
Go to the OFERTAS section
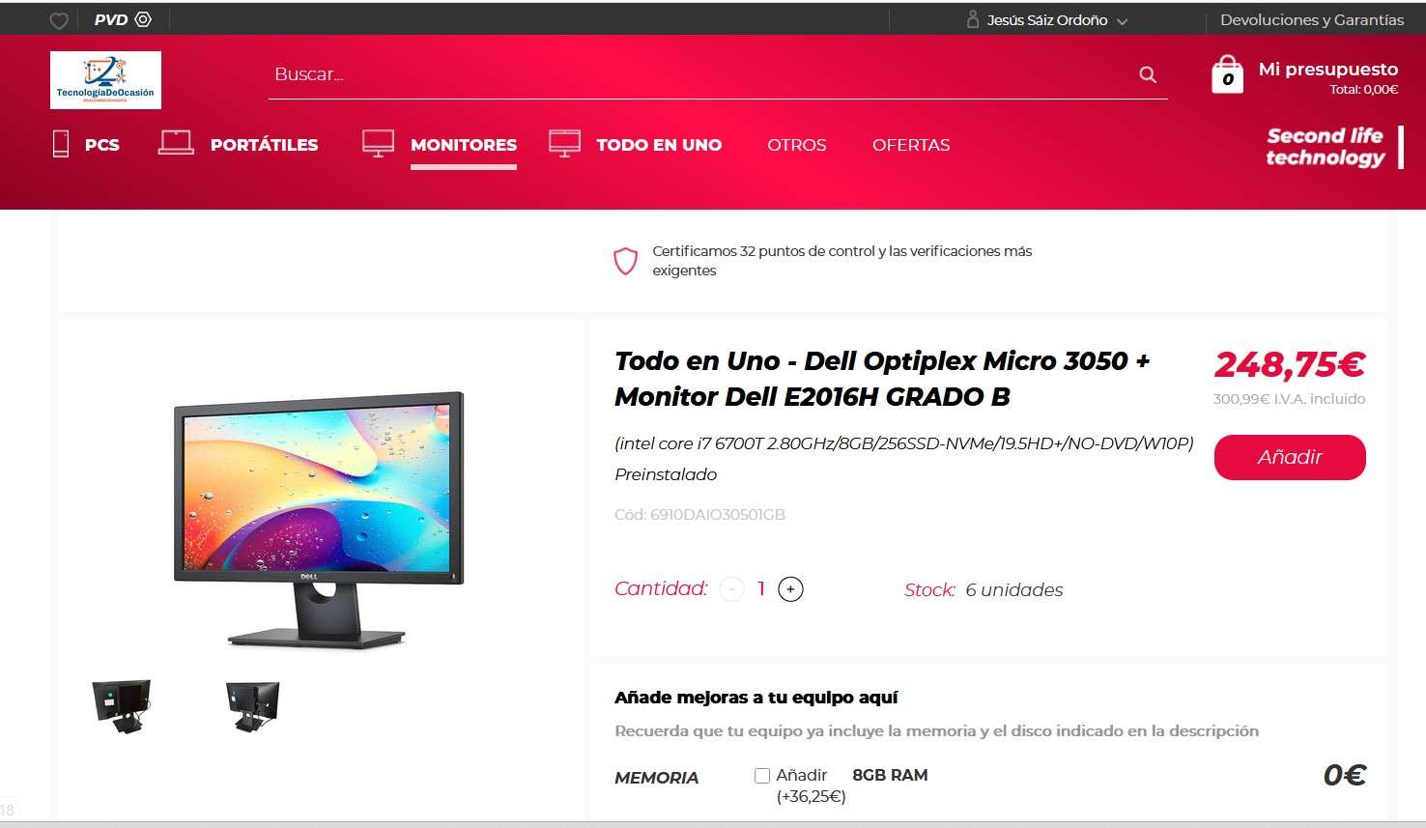[x=911, y=145]
